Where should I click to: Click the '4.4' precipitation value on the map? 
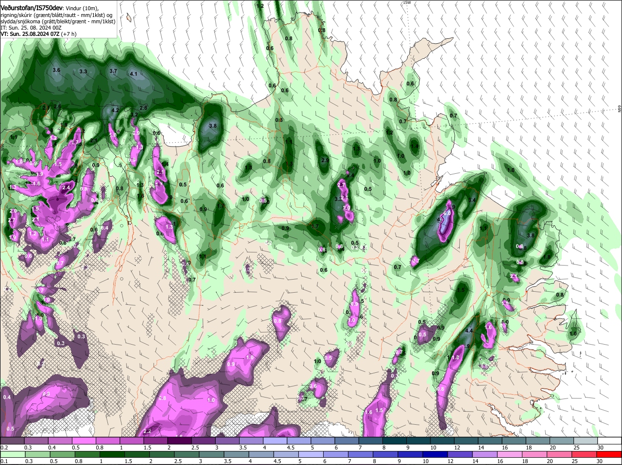[469, 331]
